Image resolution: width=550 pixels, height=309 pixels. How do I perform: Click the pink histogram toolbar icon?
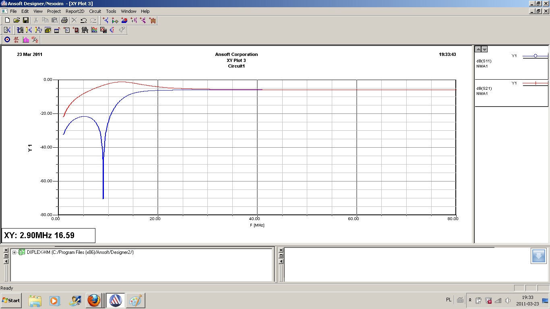pyautogui.click(x=26, y=39)
